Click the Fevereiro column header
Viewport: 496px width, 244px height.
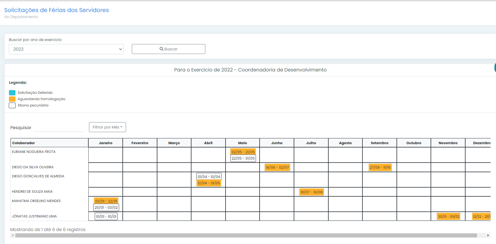pos(140,143)
